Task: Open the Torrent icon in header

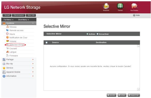Action: (120, 6)
